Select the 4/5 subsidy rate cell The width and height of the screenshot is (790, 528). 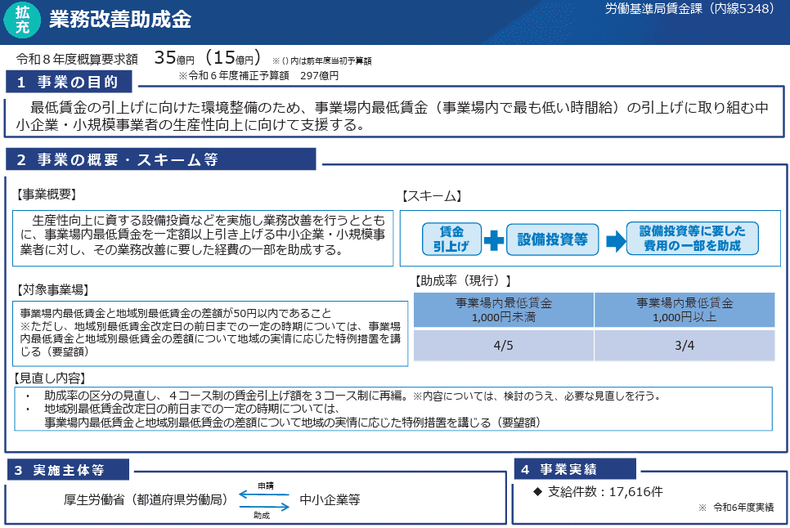pos(505,345)
